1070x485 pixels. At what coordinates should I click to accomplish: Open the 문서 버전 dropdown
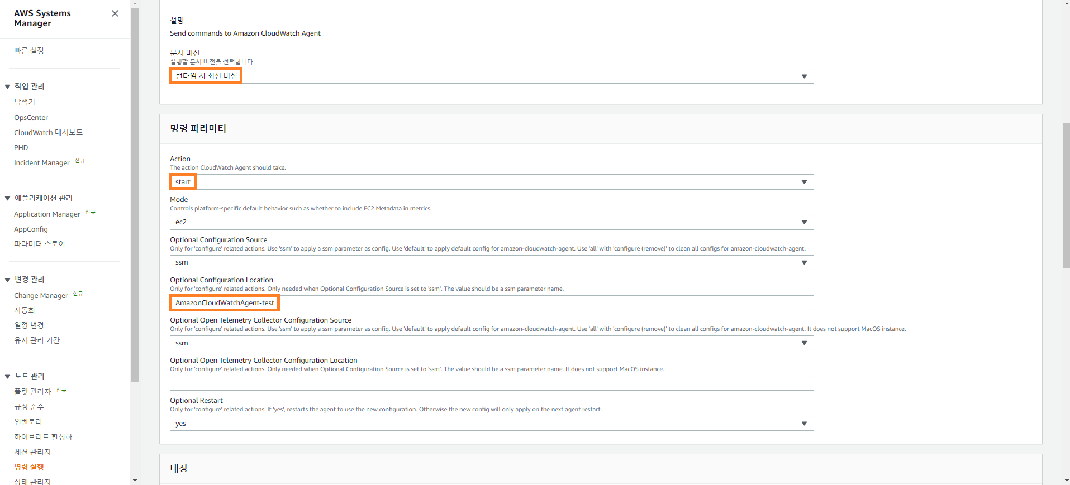tap(492, 76)
